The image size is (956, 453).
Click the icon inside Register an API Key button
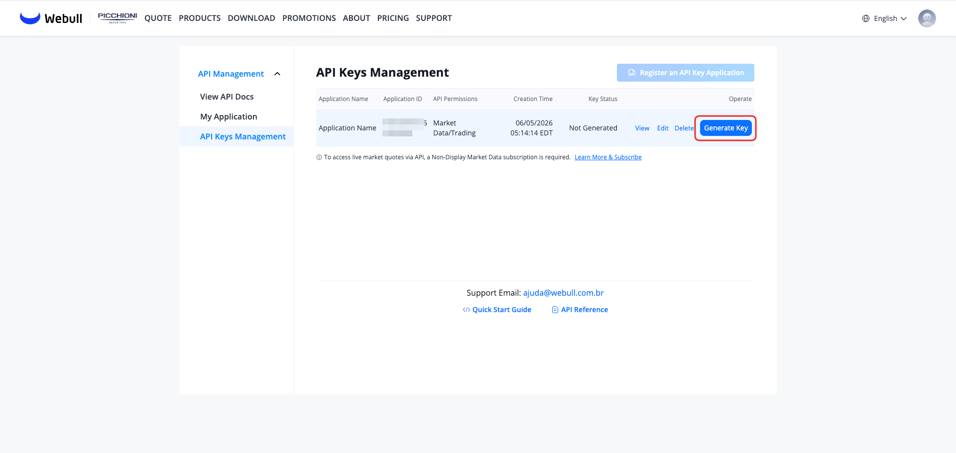[x=632, y=73]
